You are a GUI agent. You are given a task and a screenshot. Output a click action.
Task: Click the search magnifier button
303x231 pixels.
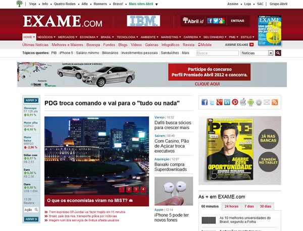pos(278,53)
